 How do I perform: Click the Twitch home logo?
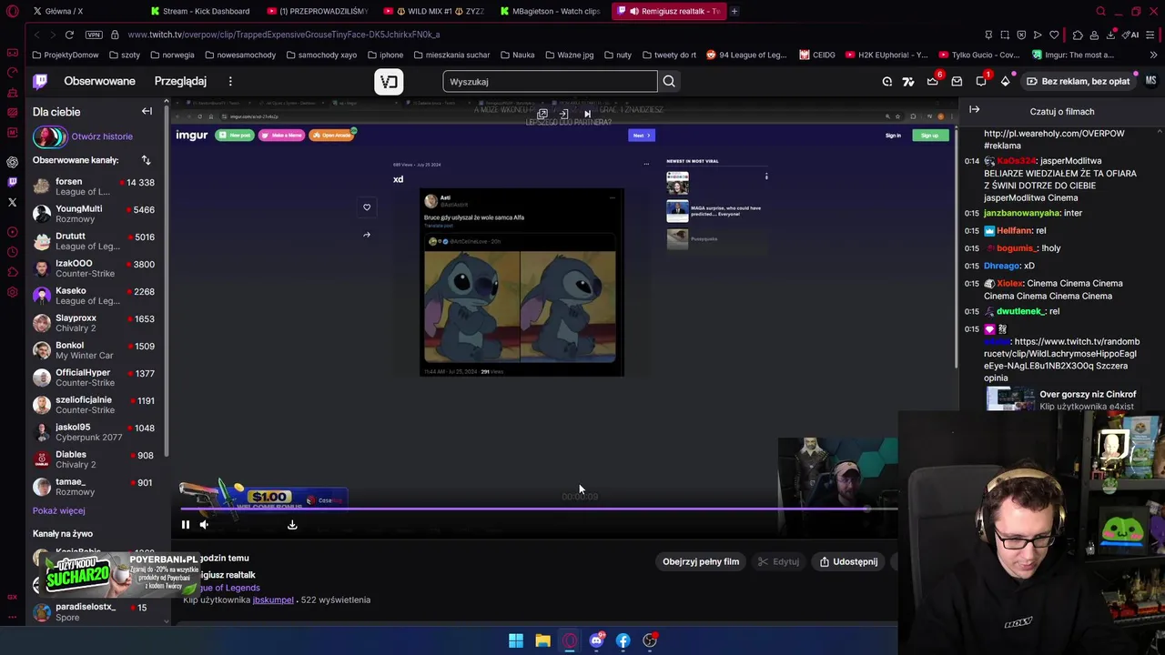pos(40,81)
